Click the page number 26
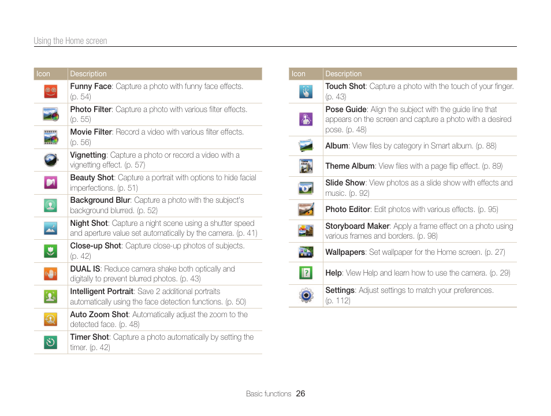551x416 pixels. (x=300, y=393)
